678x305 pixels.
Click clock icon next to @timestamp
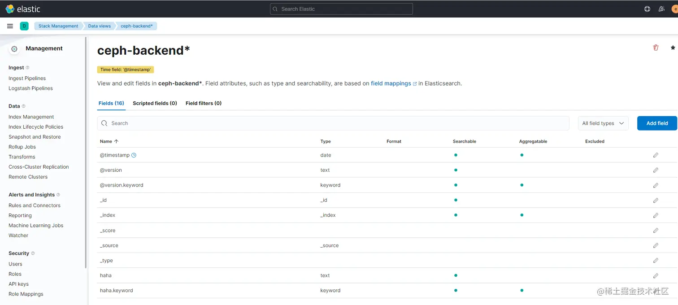tap(134, 155)
